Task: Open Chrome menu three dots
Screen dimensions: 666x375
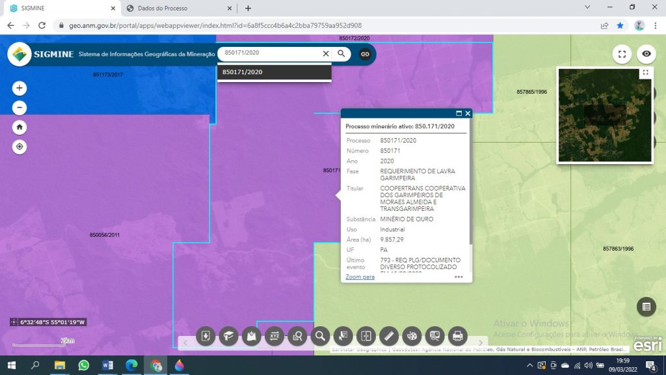Action: (x=656, y=25)
